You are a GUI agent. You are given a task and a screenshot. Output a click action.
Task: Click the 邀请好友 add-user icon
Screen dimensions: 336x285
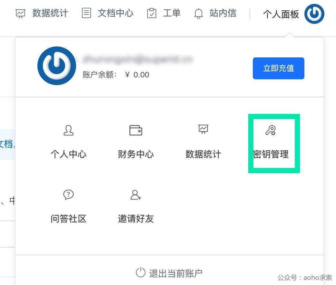click(136, 195)
